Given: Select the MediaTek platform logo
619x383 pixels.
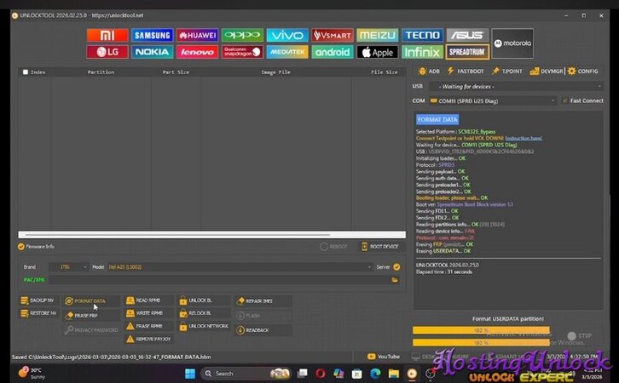Looking at the screenshot, I should tap(287, 52).
